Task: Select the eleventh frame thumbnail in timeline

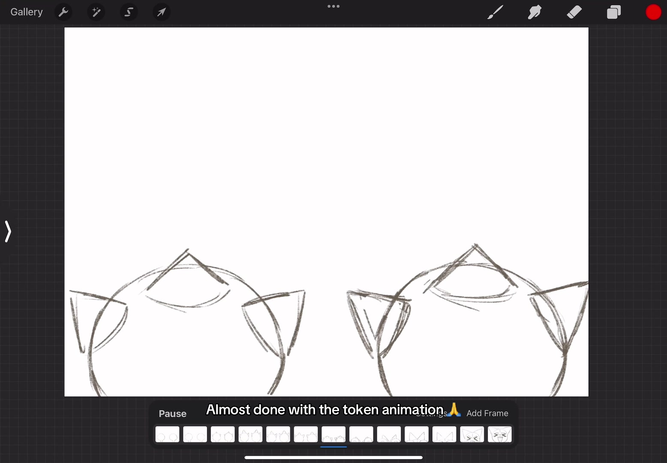Action: click(x=445, y=434)
